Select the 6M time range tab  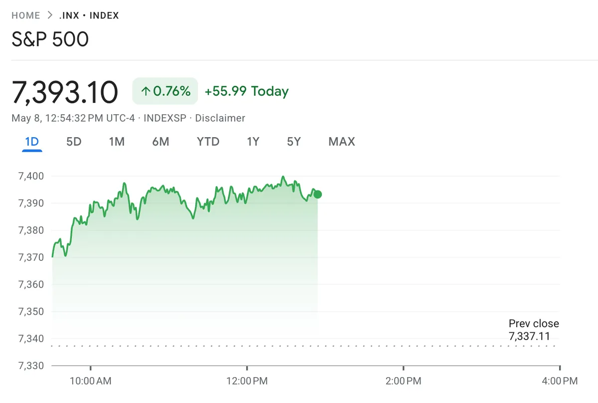[160, 142]
